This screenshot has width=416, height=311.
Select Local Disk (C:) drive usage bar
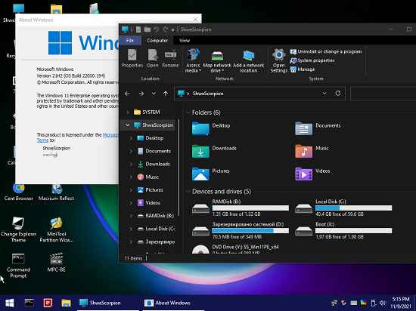[x=354, y=208]
